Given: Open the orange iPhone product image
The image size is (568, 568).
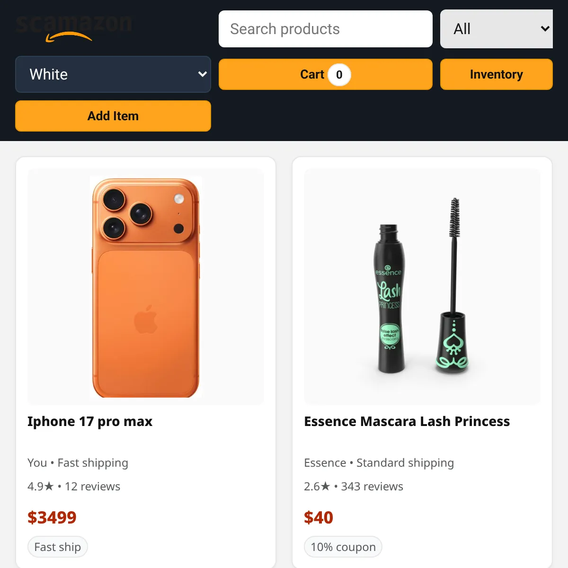Looking at the screenshot, I should pyautogui.click(x=146, y=287).
